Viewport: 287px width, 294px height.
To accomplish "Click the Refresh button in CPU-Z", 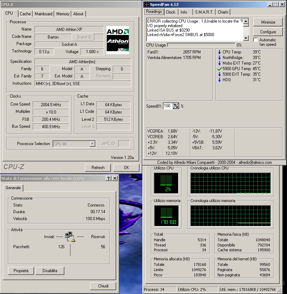I will (98, 168).
